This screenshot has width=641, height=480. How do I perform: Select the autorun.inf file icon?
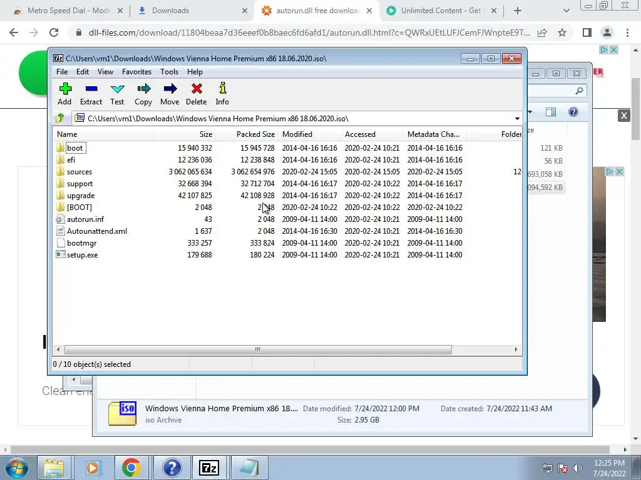pos(61,219)
